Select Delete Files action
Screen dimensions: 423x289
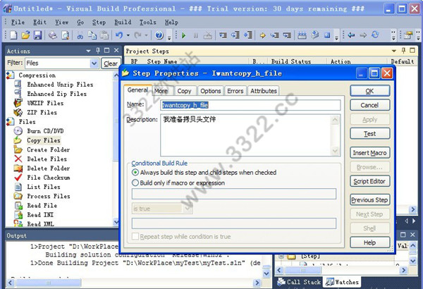coord(47,159)
